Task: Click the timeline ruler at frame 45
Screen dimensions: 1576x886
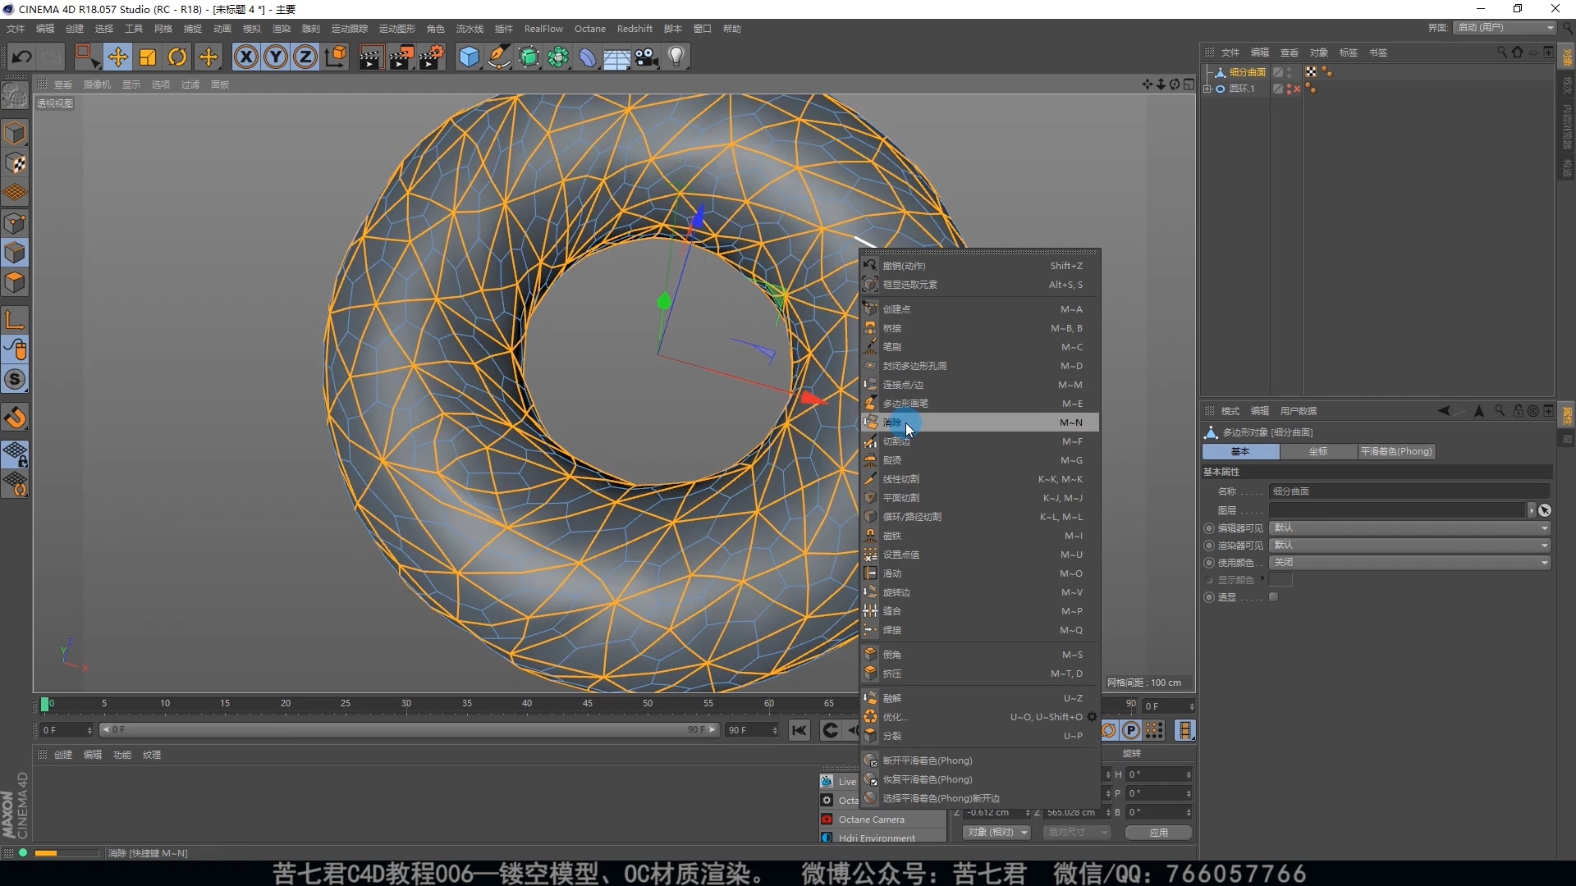Action: click(x=588, y=704)
